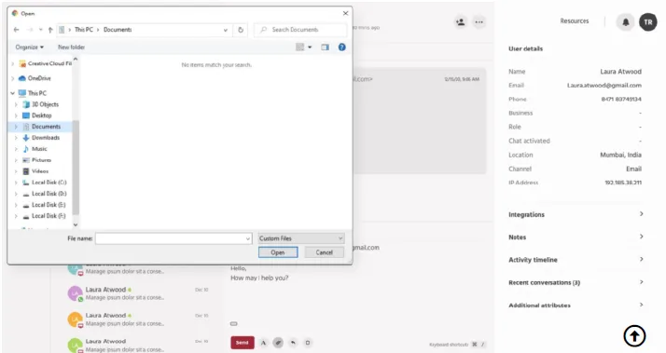This screenshot has height=353, width=666.
Task: Click the text formatting A icon
Action: (263, 343)
